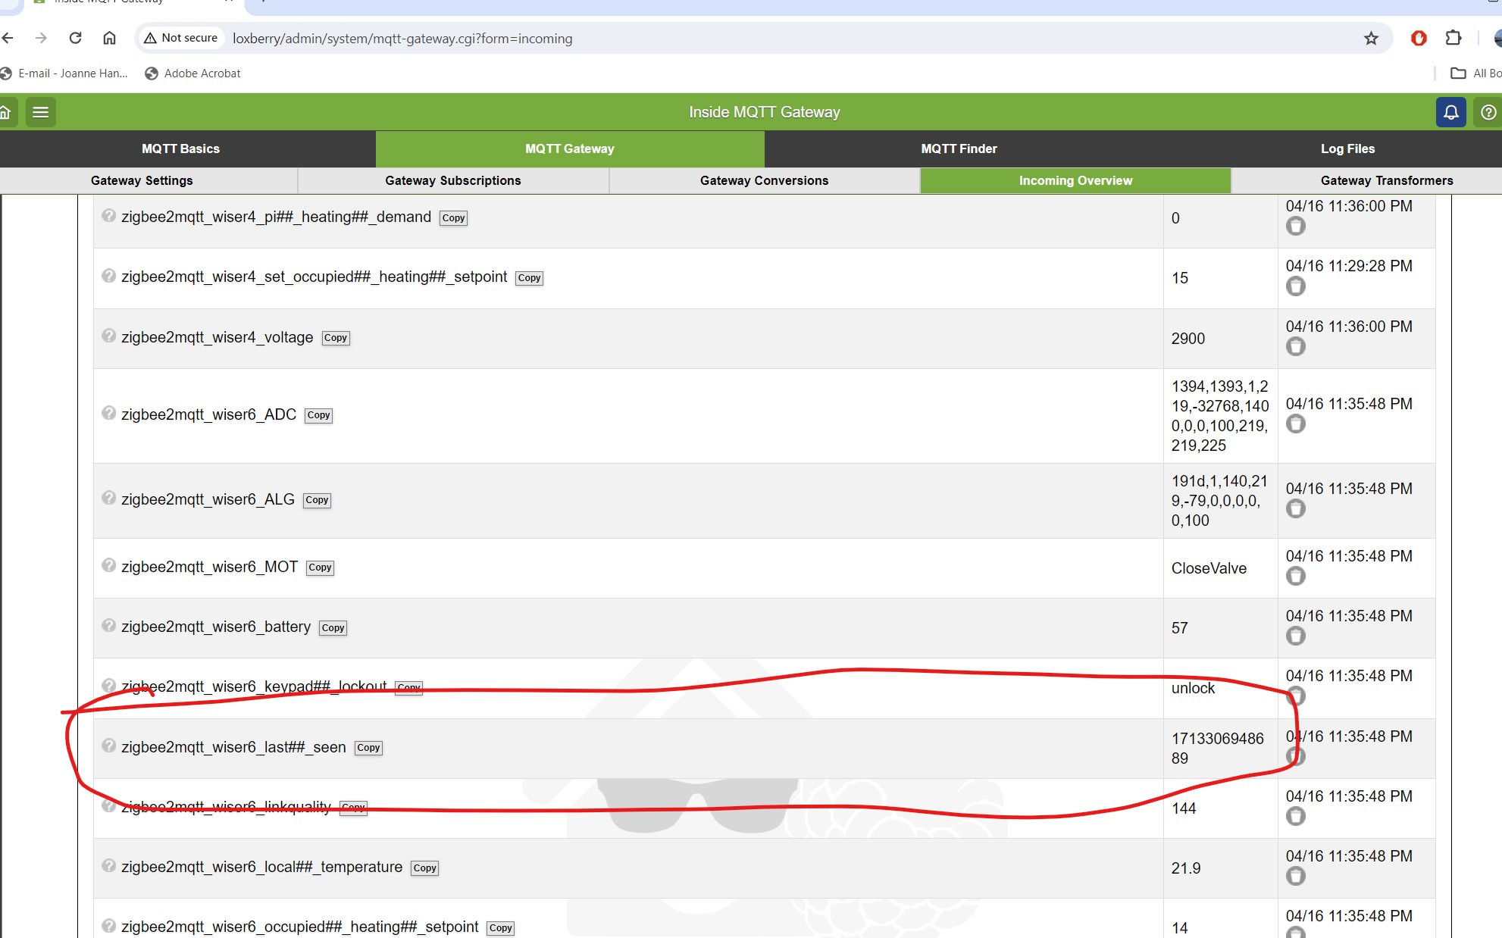Open Adobe Acrobat bookmark

(192, 73)
